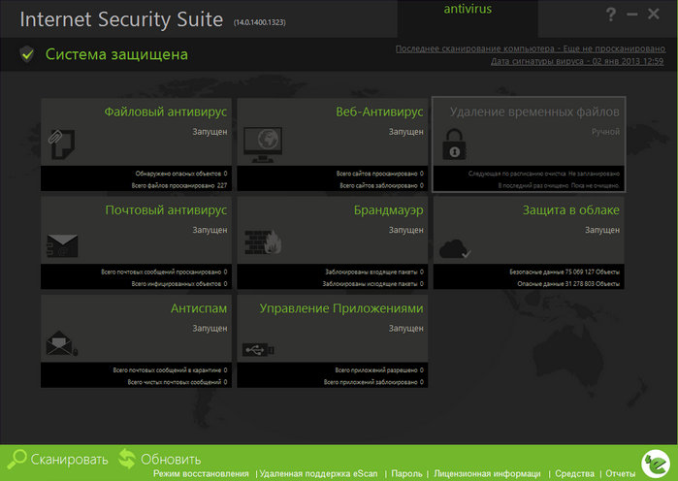Open the firewall brick wall flame icon
Screen dimensions: 678x481
263,242
